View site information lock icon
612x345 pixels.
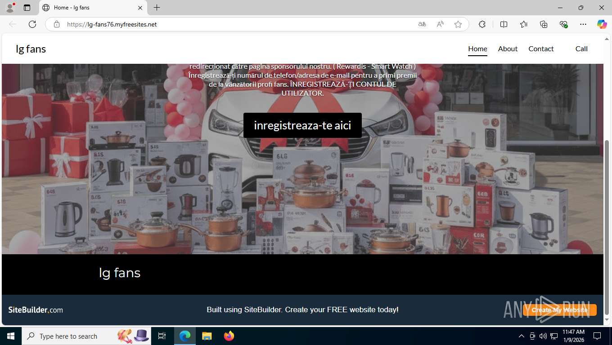57,24
